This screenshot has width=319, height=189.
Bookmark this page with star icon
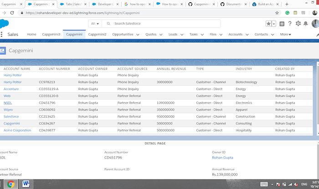[277, 13]
